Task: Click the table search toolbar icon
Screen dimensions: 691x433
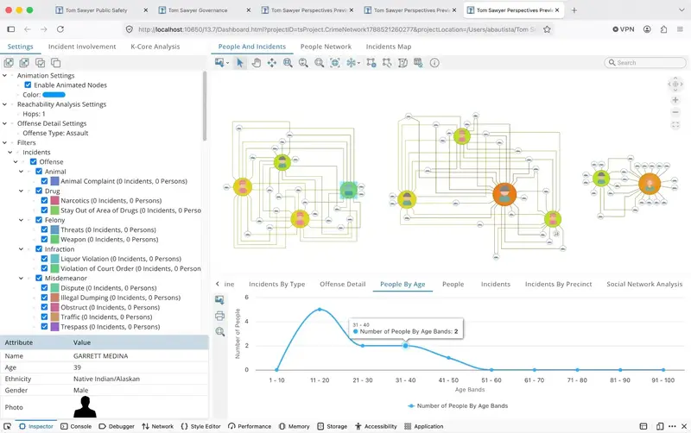Action: pyautogui.click(x=418, y=62)
